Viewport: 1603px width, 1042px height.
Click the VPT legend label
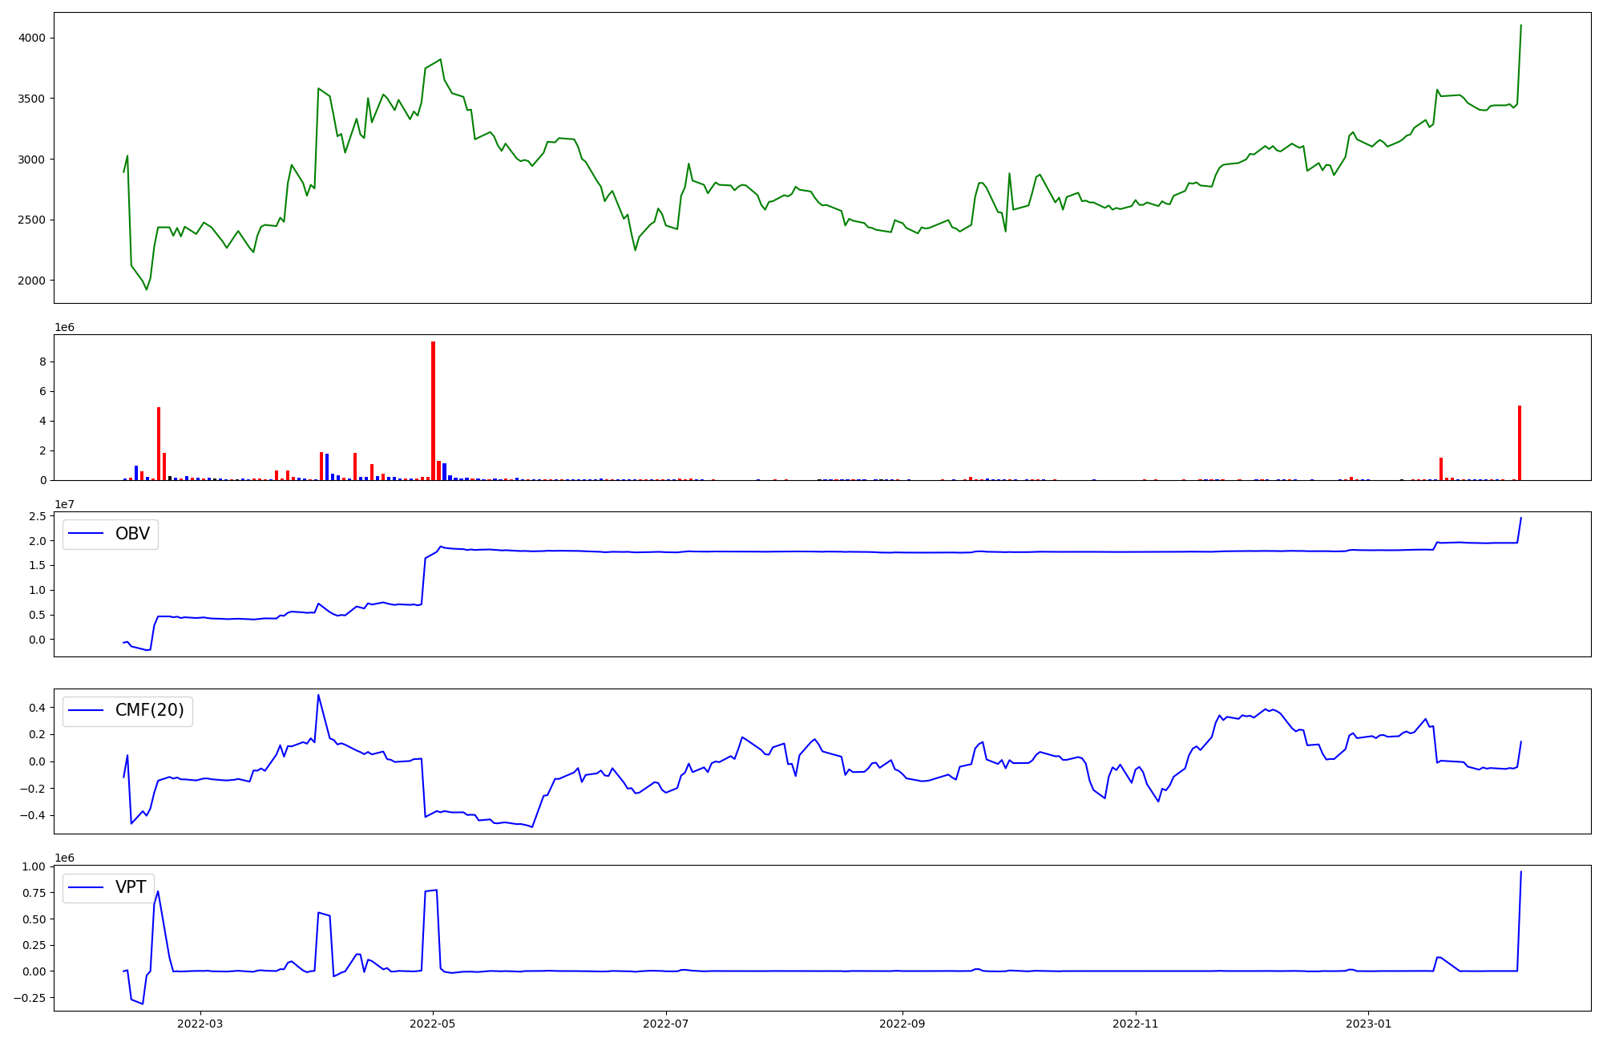coord(131,887)
